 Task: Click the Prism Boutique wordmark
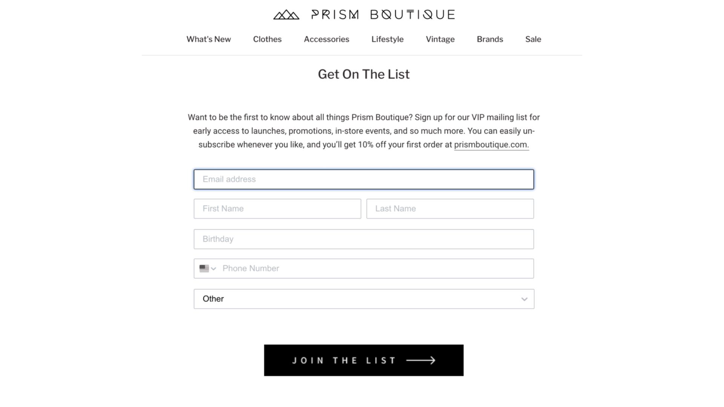(x=383, y=15)
